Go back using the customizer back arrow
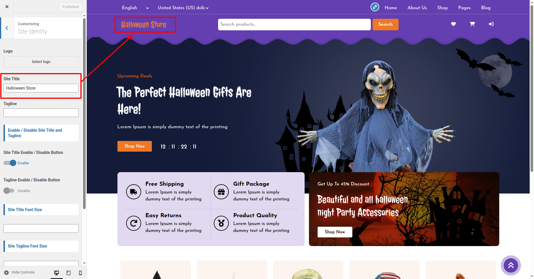 [7, 28]
